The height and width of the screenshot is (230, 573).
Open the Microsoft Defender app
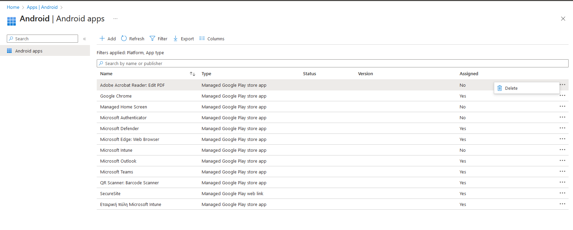click(119, 129)
